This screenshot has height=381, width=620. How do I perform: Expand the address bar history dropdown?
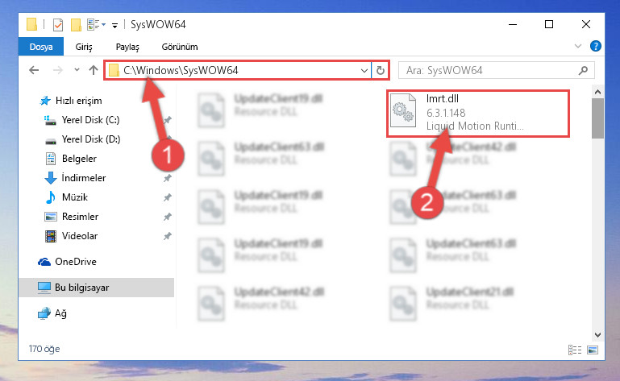click(x=364, y=71)
